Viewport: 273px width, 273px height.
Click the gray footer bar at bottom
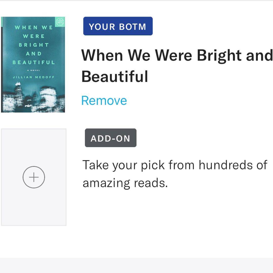[x=136, y=265]
